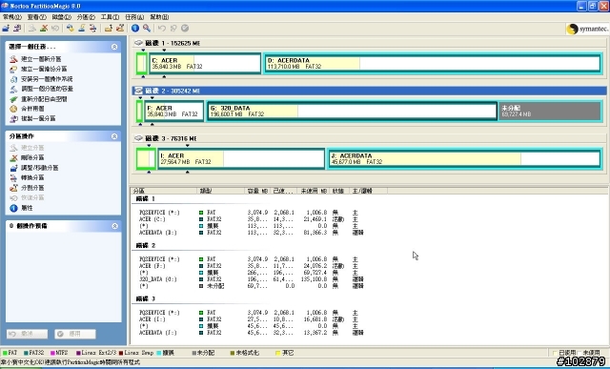The width and height of the screenshot is (610, 369).
Task: Select the ACER (I:) row in list
Action: click(252, 319)
